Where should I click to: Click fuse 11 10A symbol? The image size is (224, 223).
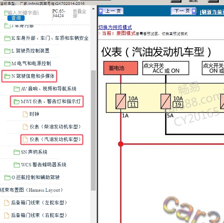tap(121, 101)
